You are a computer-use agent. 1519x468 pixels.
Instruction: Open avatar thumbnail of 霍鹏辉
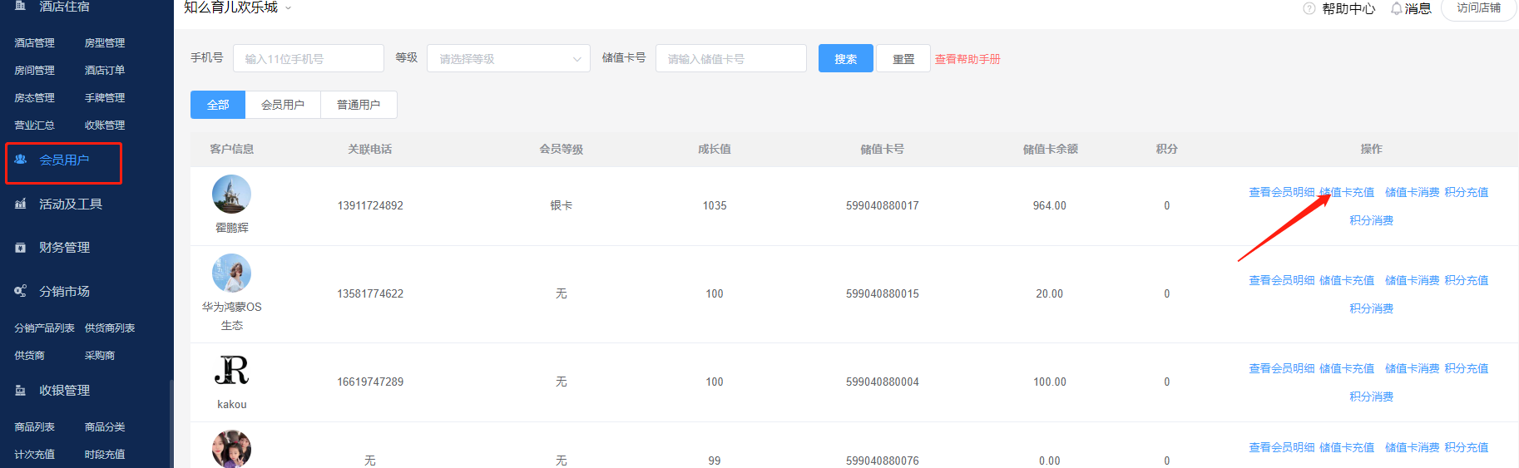[x=231, y=195]
